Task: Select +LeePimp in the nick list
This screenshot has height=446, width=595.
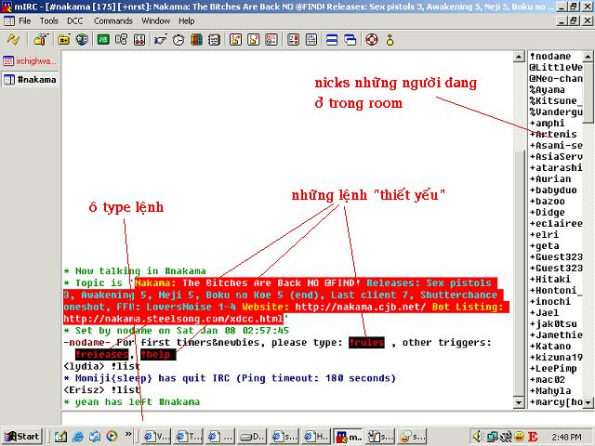Action: click(554, 369)
